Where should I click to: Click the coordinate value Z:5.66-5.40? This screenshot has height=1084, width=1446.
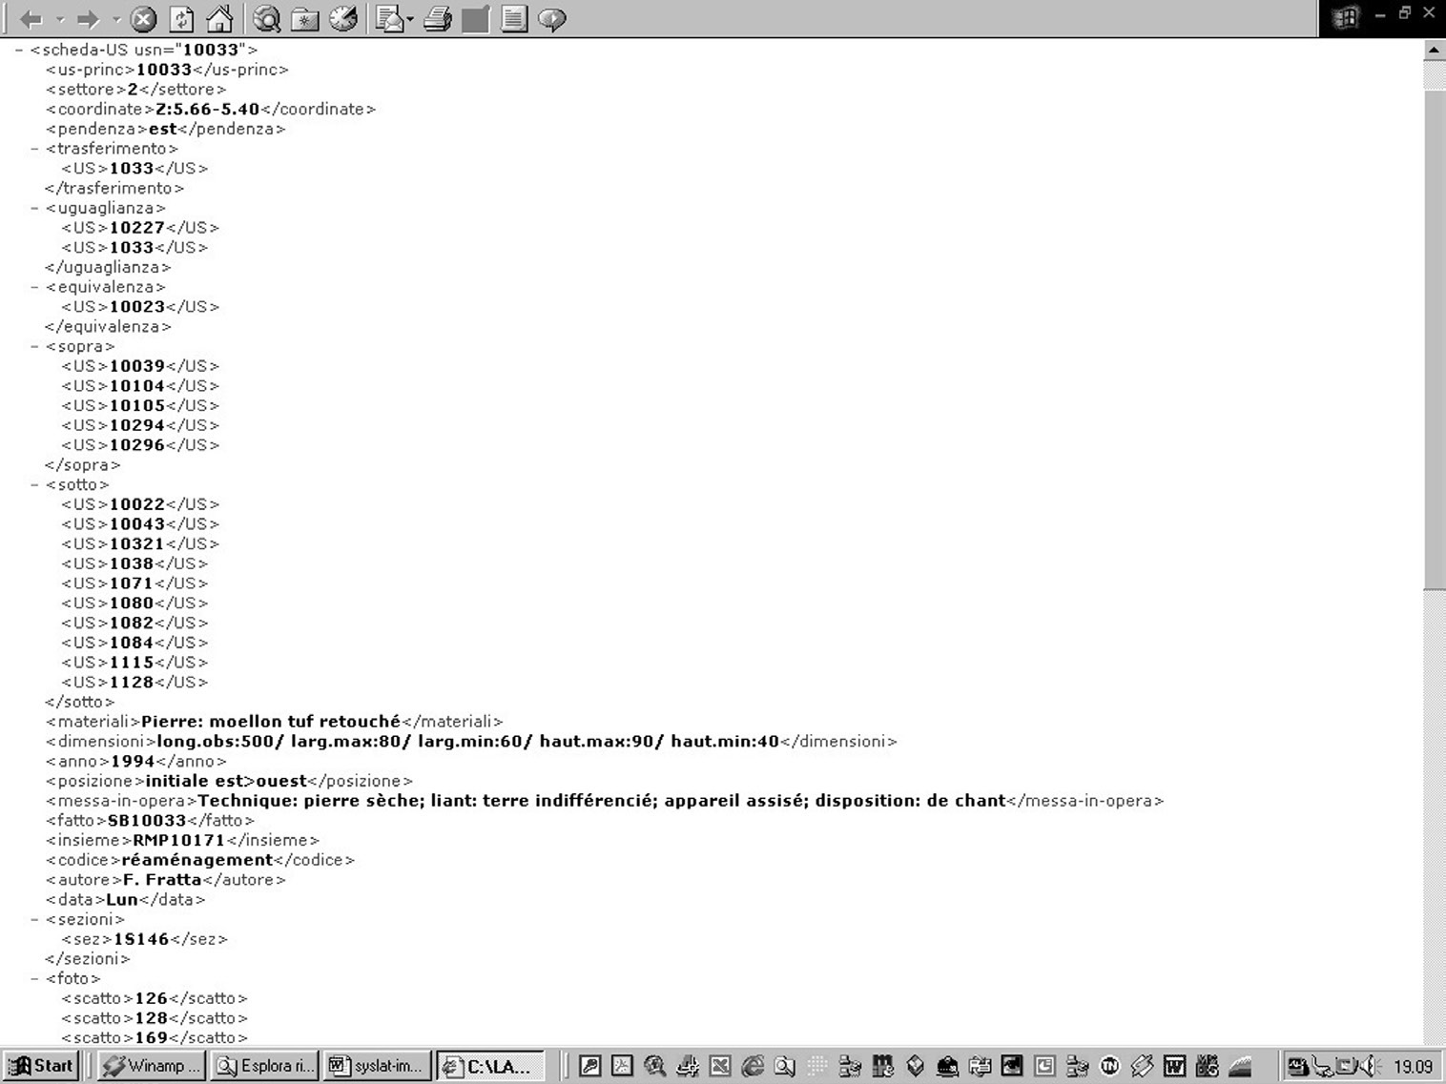(x=208, y=109)
